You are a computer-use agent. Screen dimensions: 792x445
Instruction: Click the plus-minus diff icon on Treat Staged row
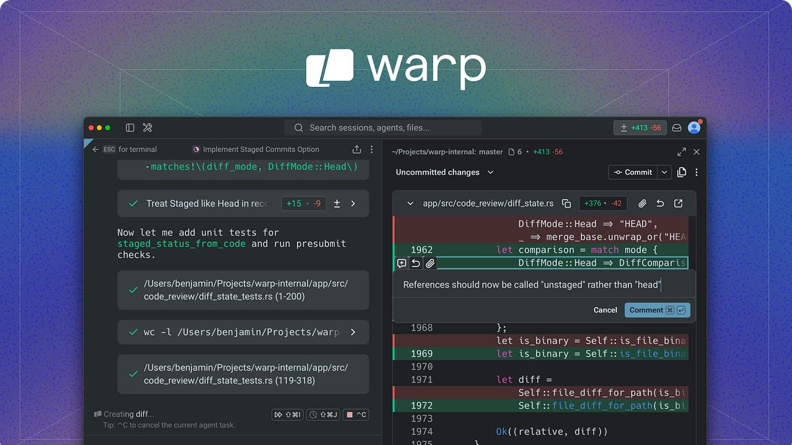pyautogui.click(x=337, y=204)
